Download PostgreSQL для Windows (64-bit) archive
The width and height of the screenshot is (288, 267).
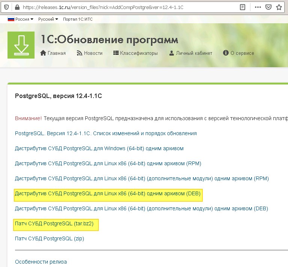[99, 148]
